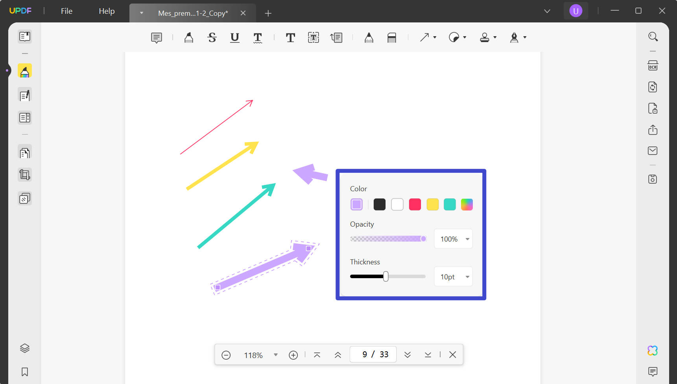Viewport: 677px width, 384px height.
Task: Open the sticky note comment tool
Action: point(156,37)
